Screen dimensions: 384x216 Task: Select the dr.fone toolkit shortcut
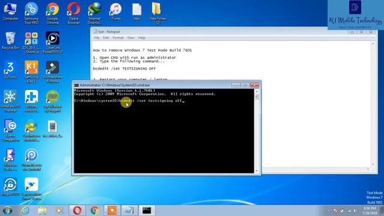coord(31,101)
